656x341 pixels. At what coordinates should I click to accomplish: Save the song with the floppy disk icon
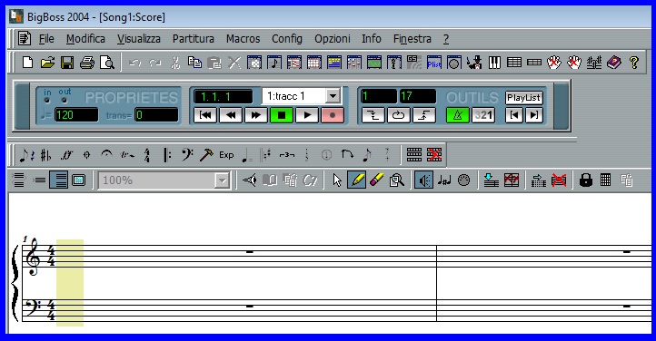67,63
